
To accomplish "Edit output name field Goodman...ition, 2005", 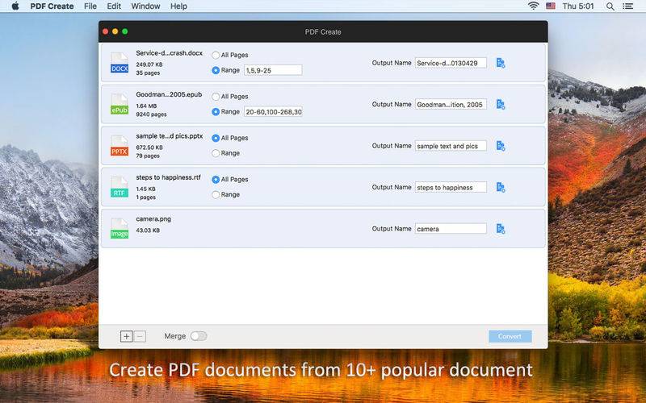I will click(451, 105).
